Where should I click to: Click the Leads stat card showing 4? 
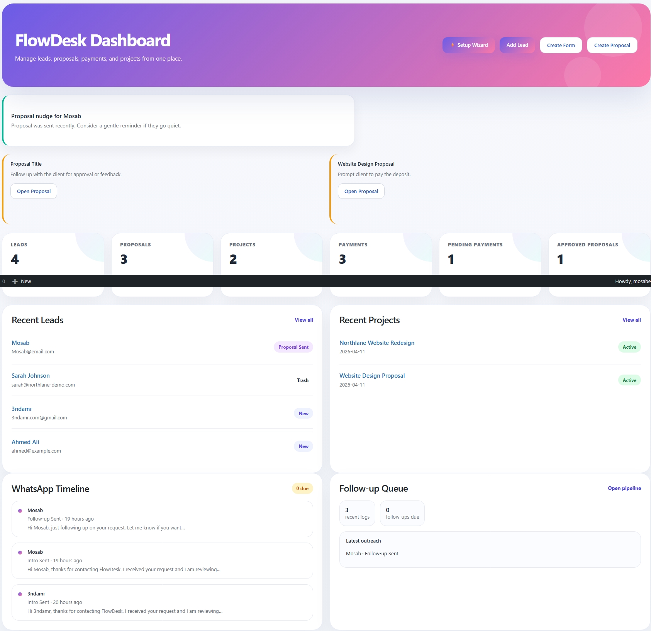pos(53,255)
